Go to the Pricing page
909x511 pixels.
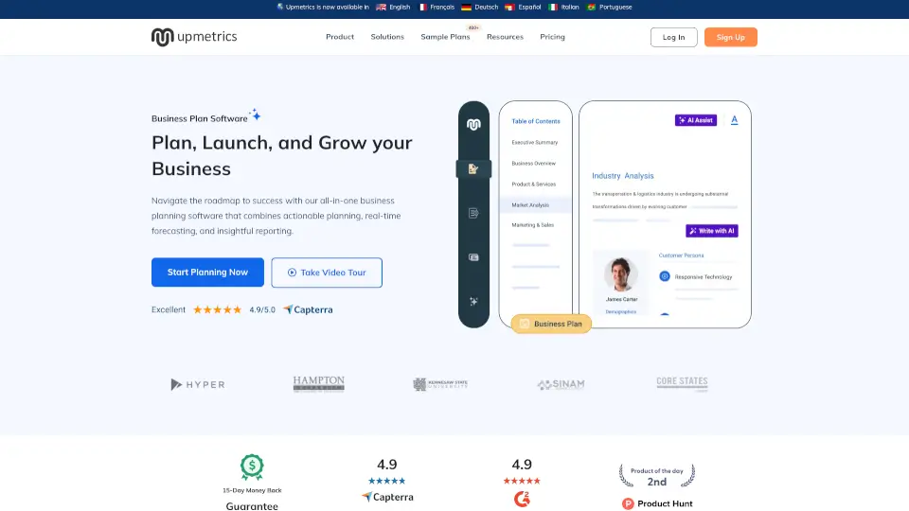coord(552,37)
